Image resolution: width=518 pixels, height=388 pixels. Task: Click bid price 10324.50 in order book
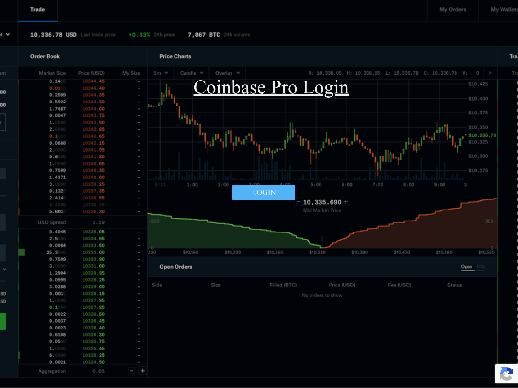click(x=94, y=362)
